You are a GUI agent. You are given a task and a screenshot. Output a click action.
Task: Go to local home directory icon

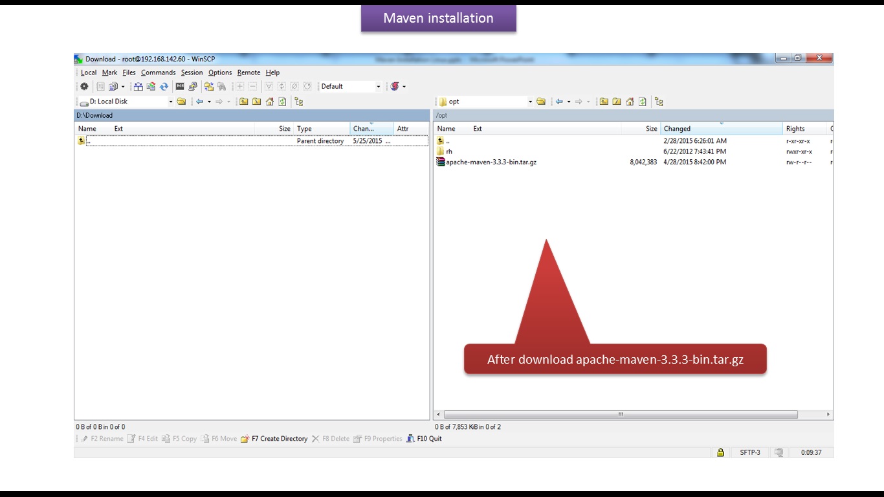(270, 102)
